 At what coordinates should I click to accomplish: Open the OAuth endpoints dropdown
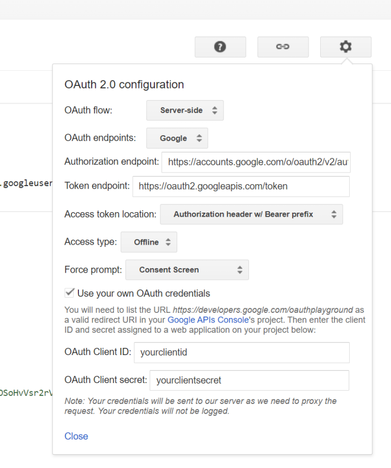click(x=177, y=138)
